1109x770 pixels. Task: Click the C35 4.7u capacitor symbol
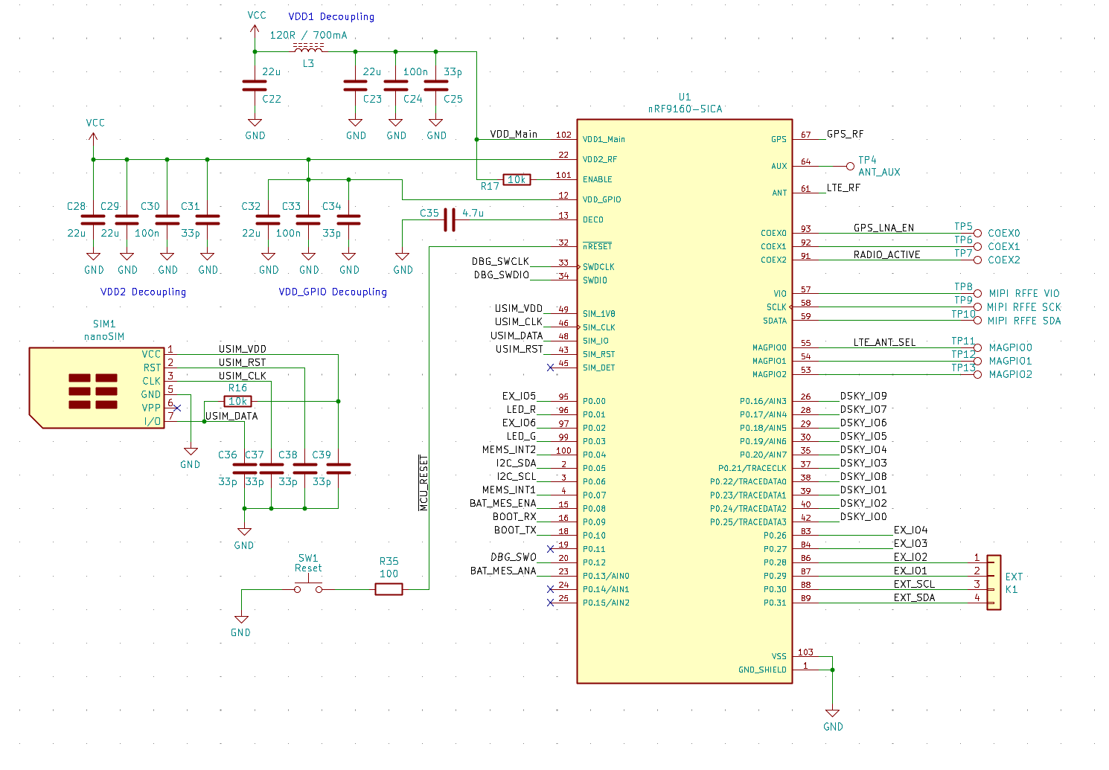[x=449, y=219]
